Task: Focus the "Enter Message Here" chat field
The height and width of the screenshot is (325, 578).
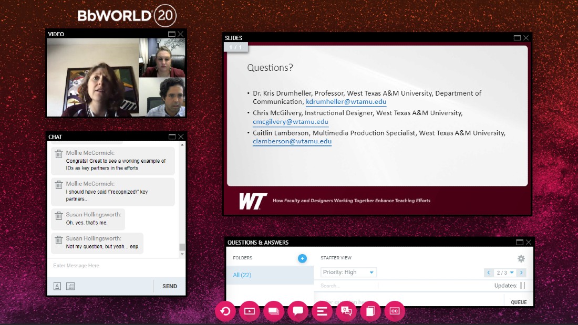Action: pos(117,266)
